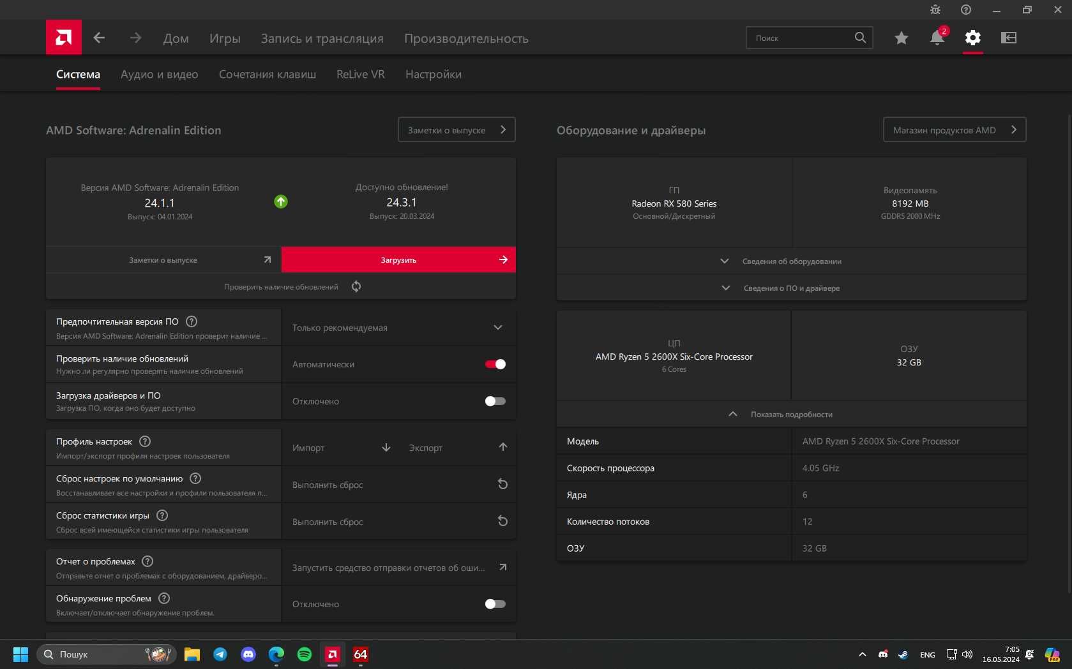Open Discord from the taskbar
Image resolution: width=1072 pixels, height=669 pixels.
(x=248, y=654)
